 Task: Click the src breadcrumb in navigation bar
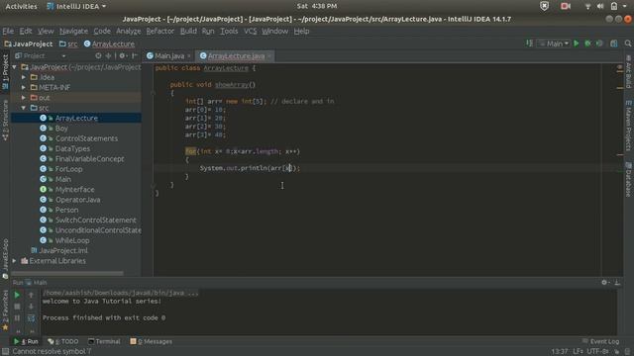click(x=68, y=44)
